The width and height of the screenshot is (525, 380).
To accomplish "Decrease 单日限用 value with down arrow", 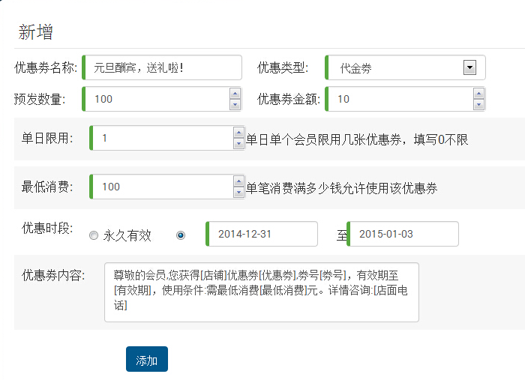I will click(x=239, y=144).
